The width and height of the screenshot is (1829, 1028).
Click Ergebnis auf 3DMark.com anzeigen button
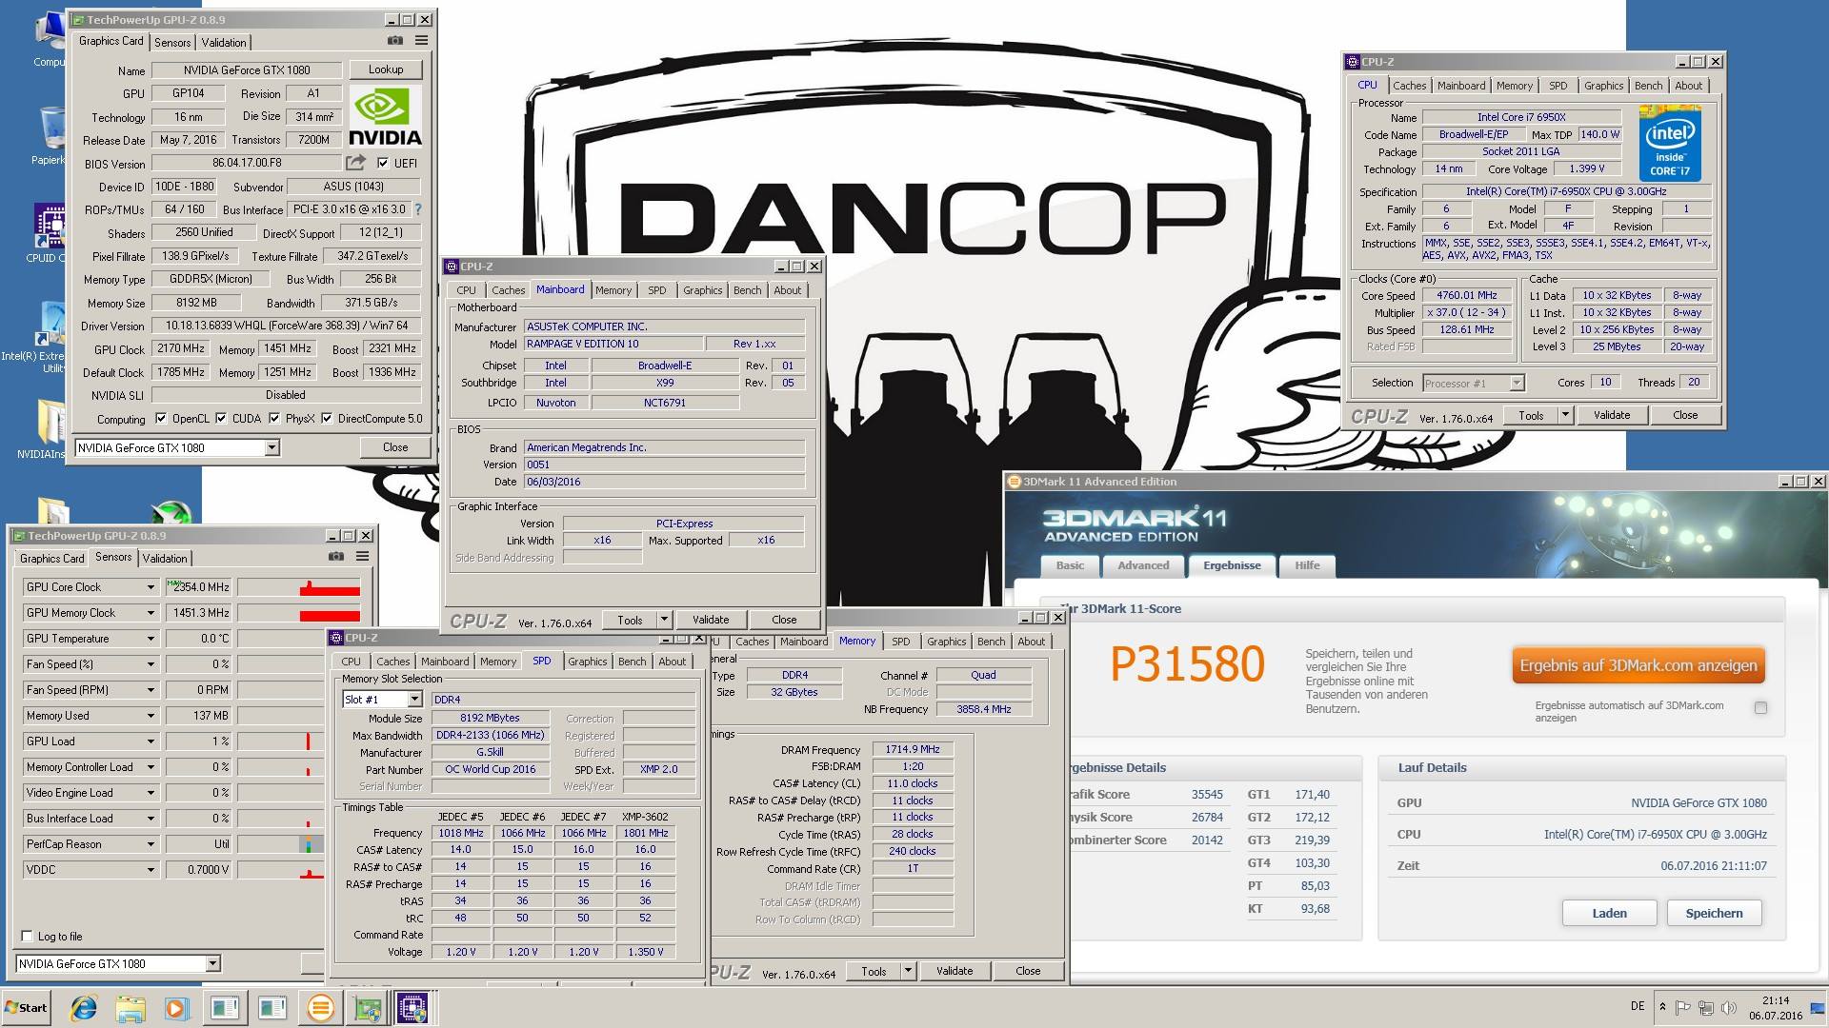1638,665
